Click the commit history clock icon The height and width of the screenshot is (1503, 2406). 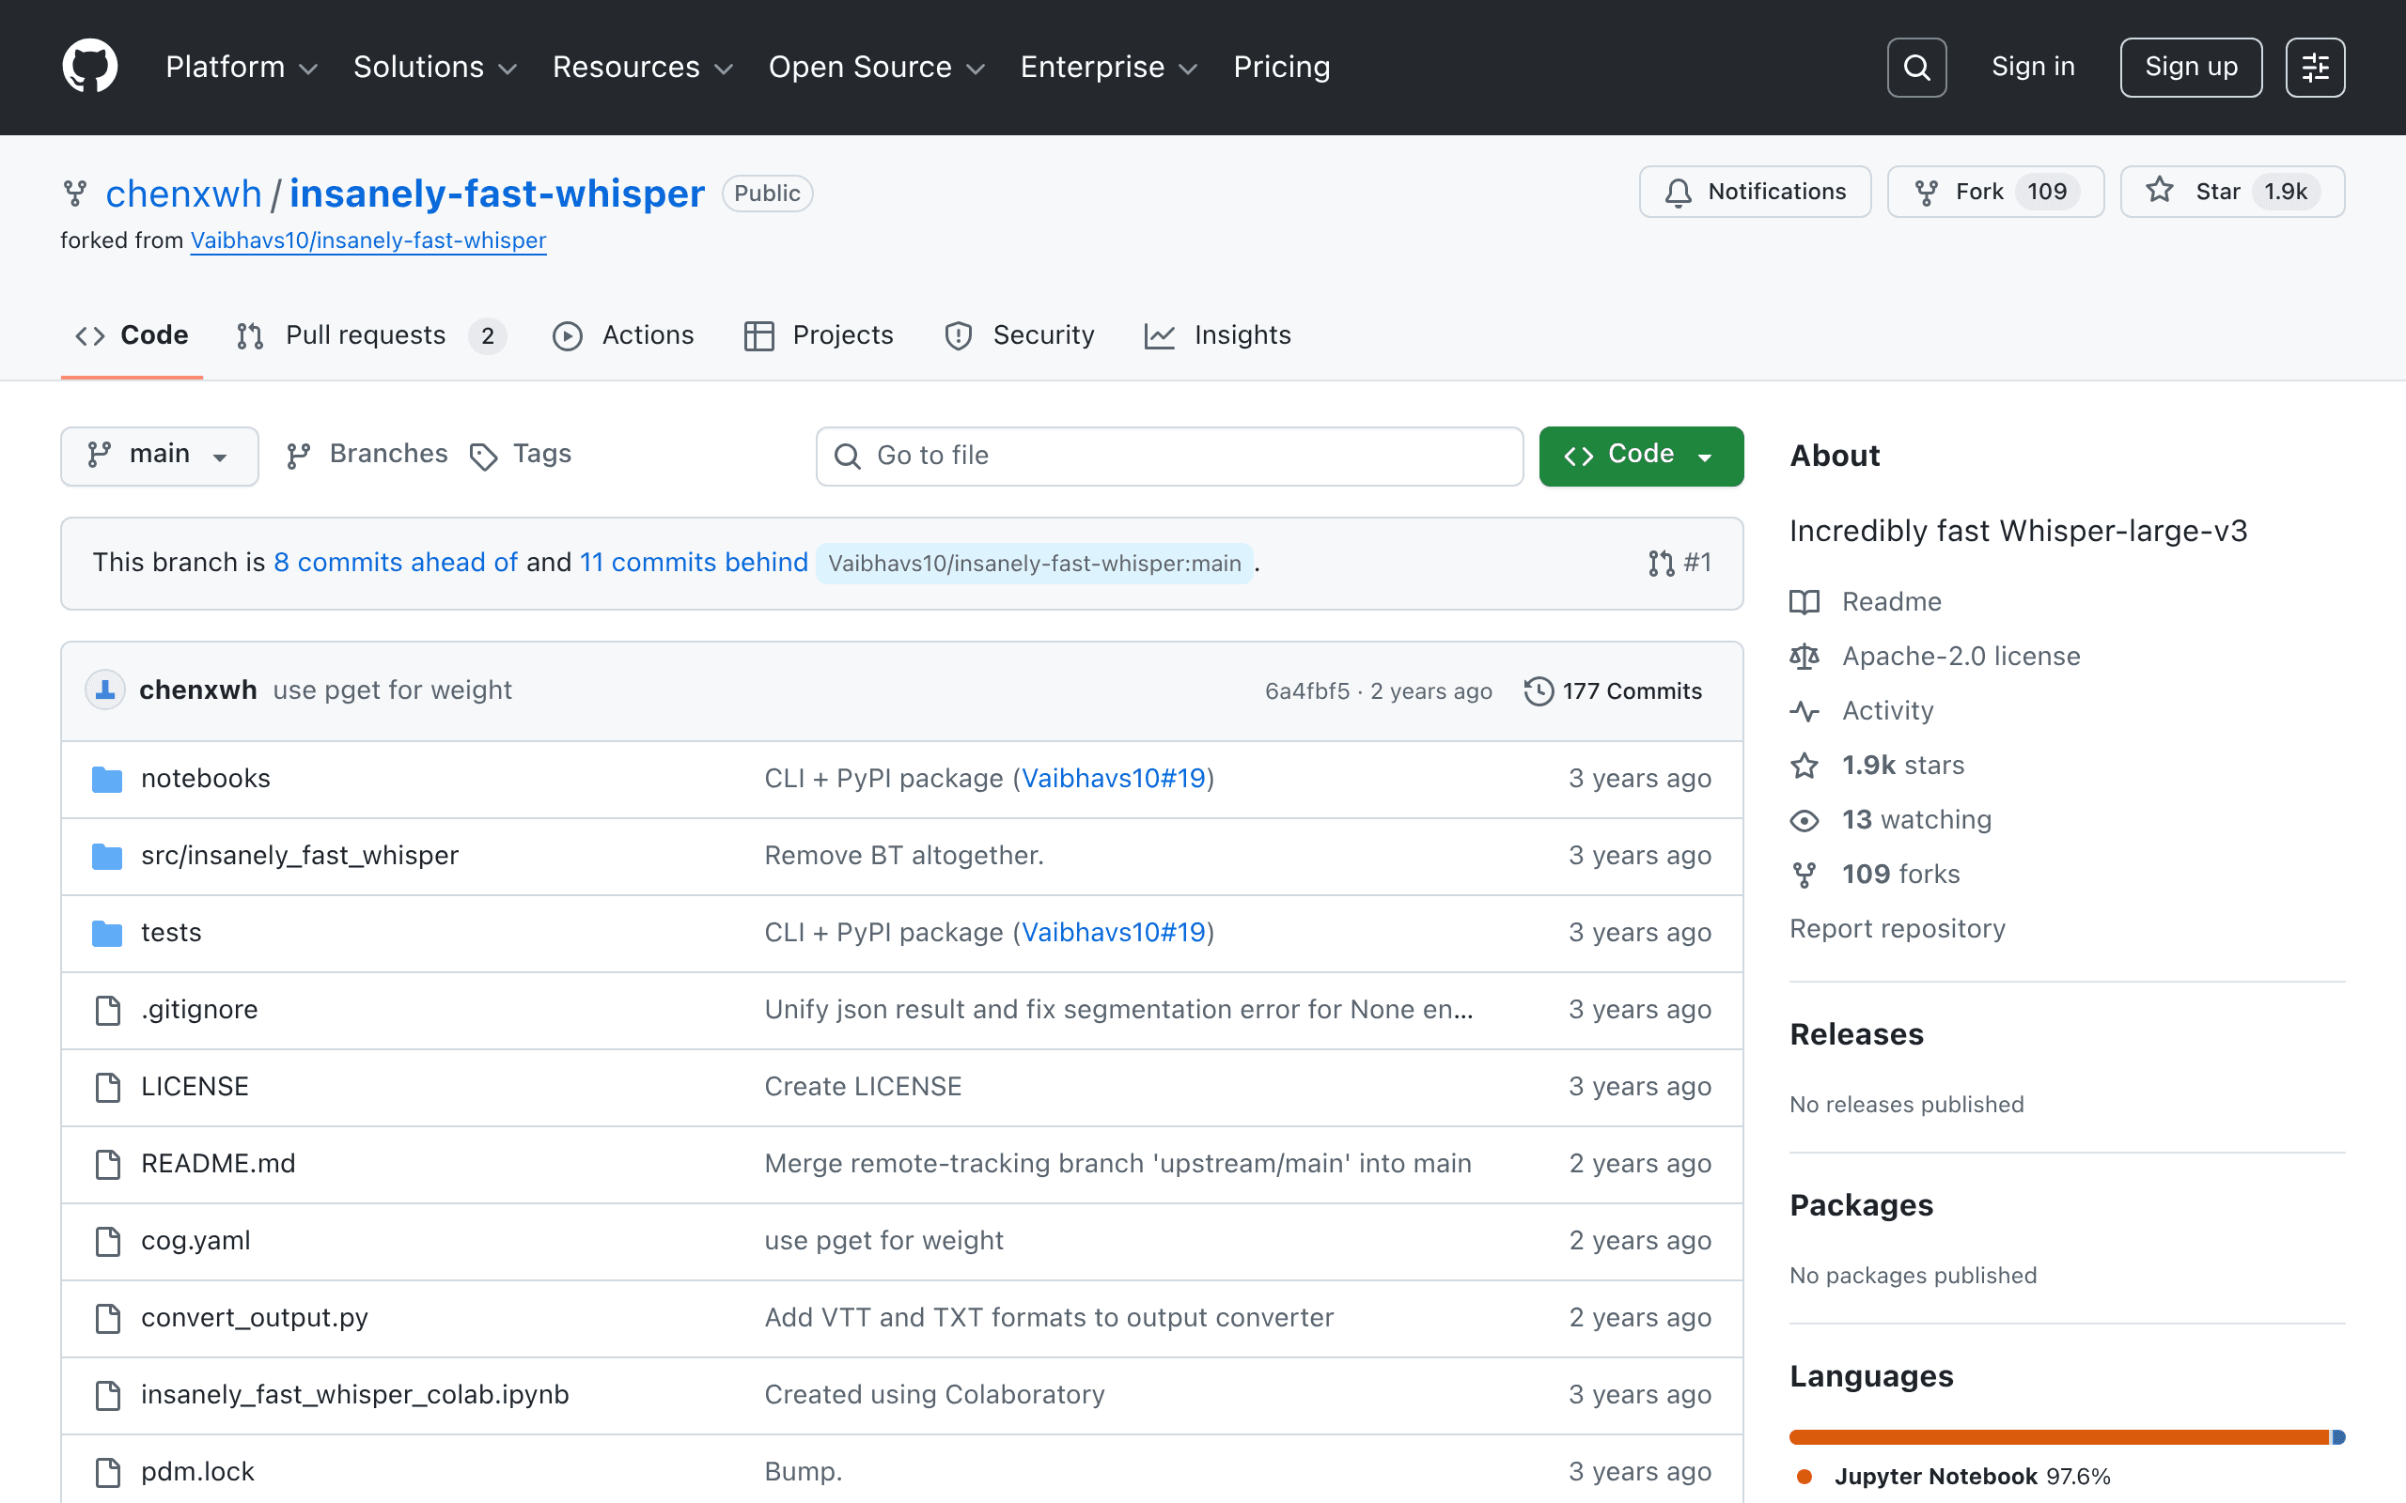(1538, 690)
